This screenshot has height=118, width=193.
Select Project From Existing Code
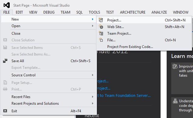(x=130, y=46)
